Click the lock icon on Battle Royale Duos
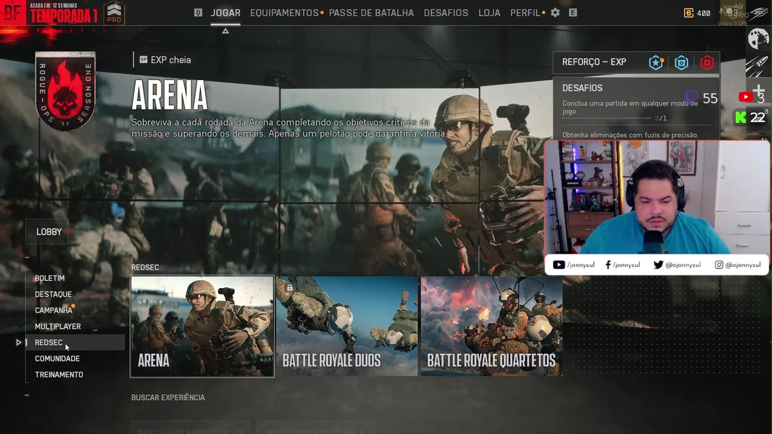 [289, 288]
